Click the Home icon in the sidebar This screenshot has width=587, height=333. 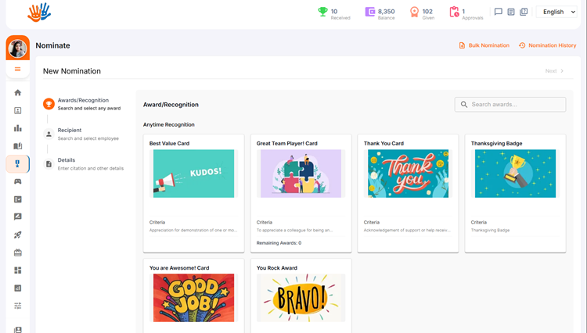[18, 93]
